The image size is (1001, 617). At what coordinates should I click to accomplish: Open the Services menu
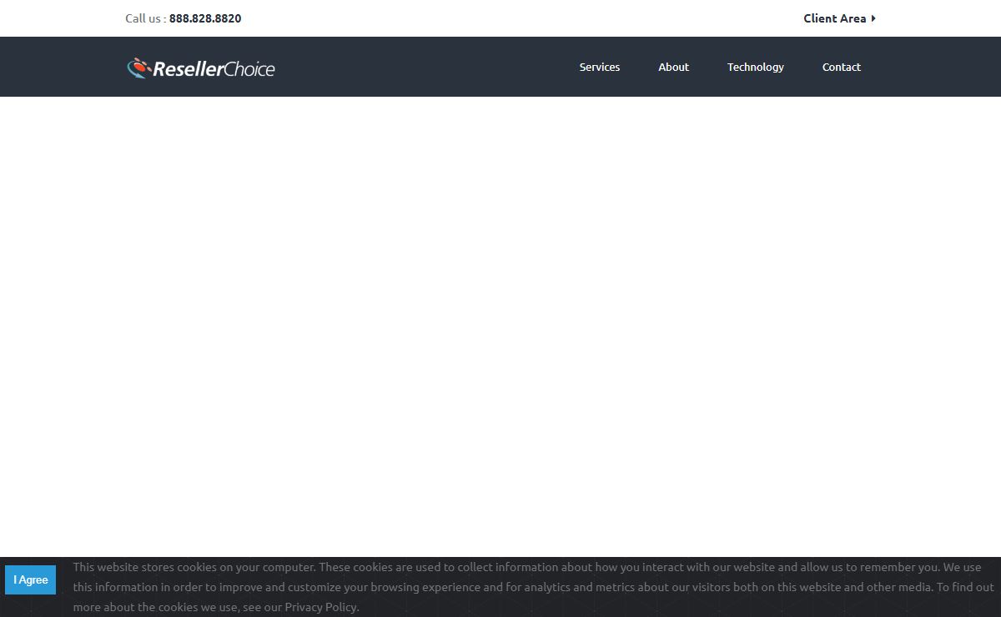(600, 67)
